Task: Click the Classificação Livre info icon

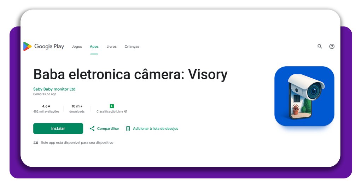Action: click(x=125, y=111)
